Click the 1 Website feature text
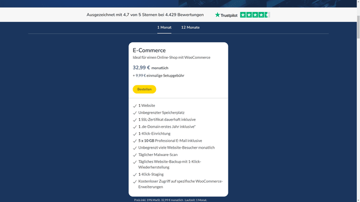 [146, 106]
